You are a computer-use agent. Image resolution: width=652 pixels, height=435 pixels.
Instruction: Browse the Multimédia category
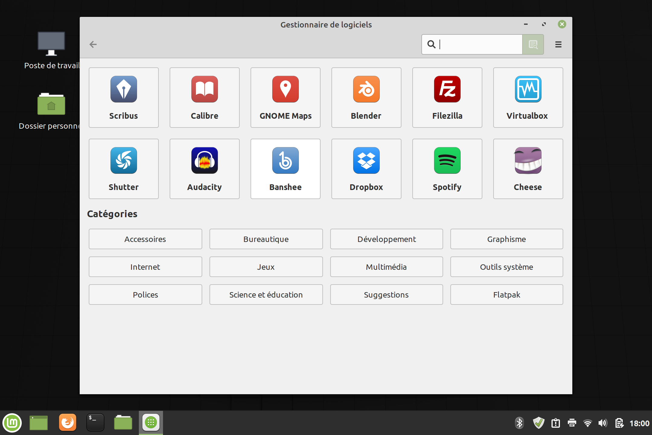(386, 267)
